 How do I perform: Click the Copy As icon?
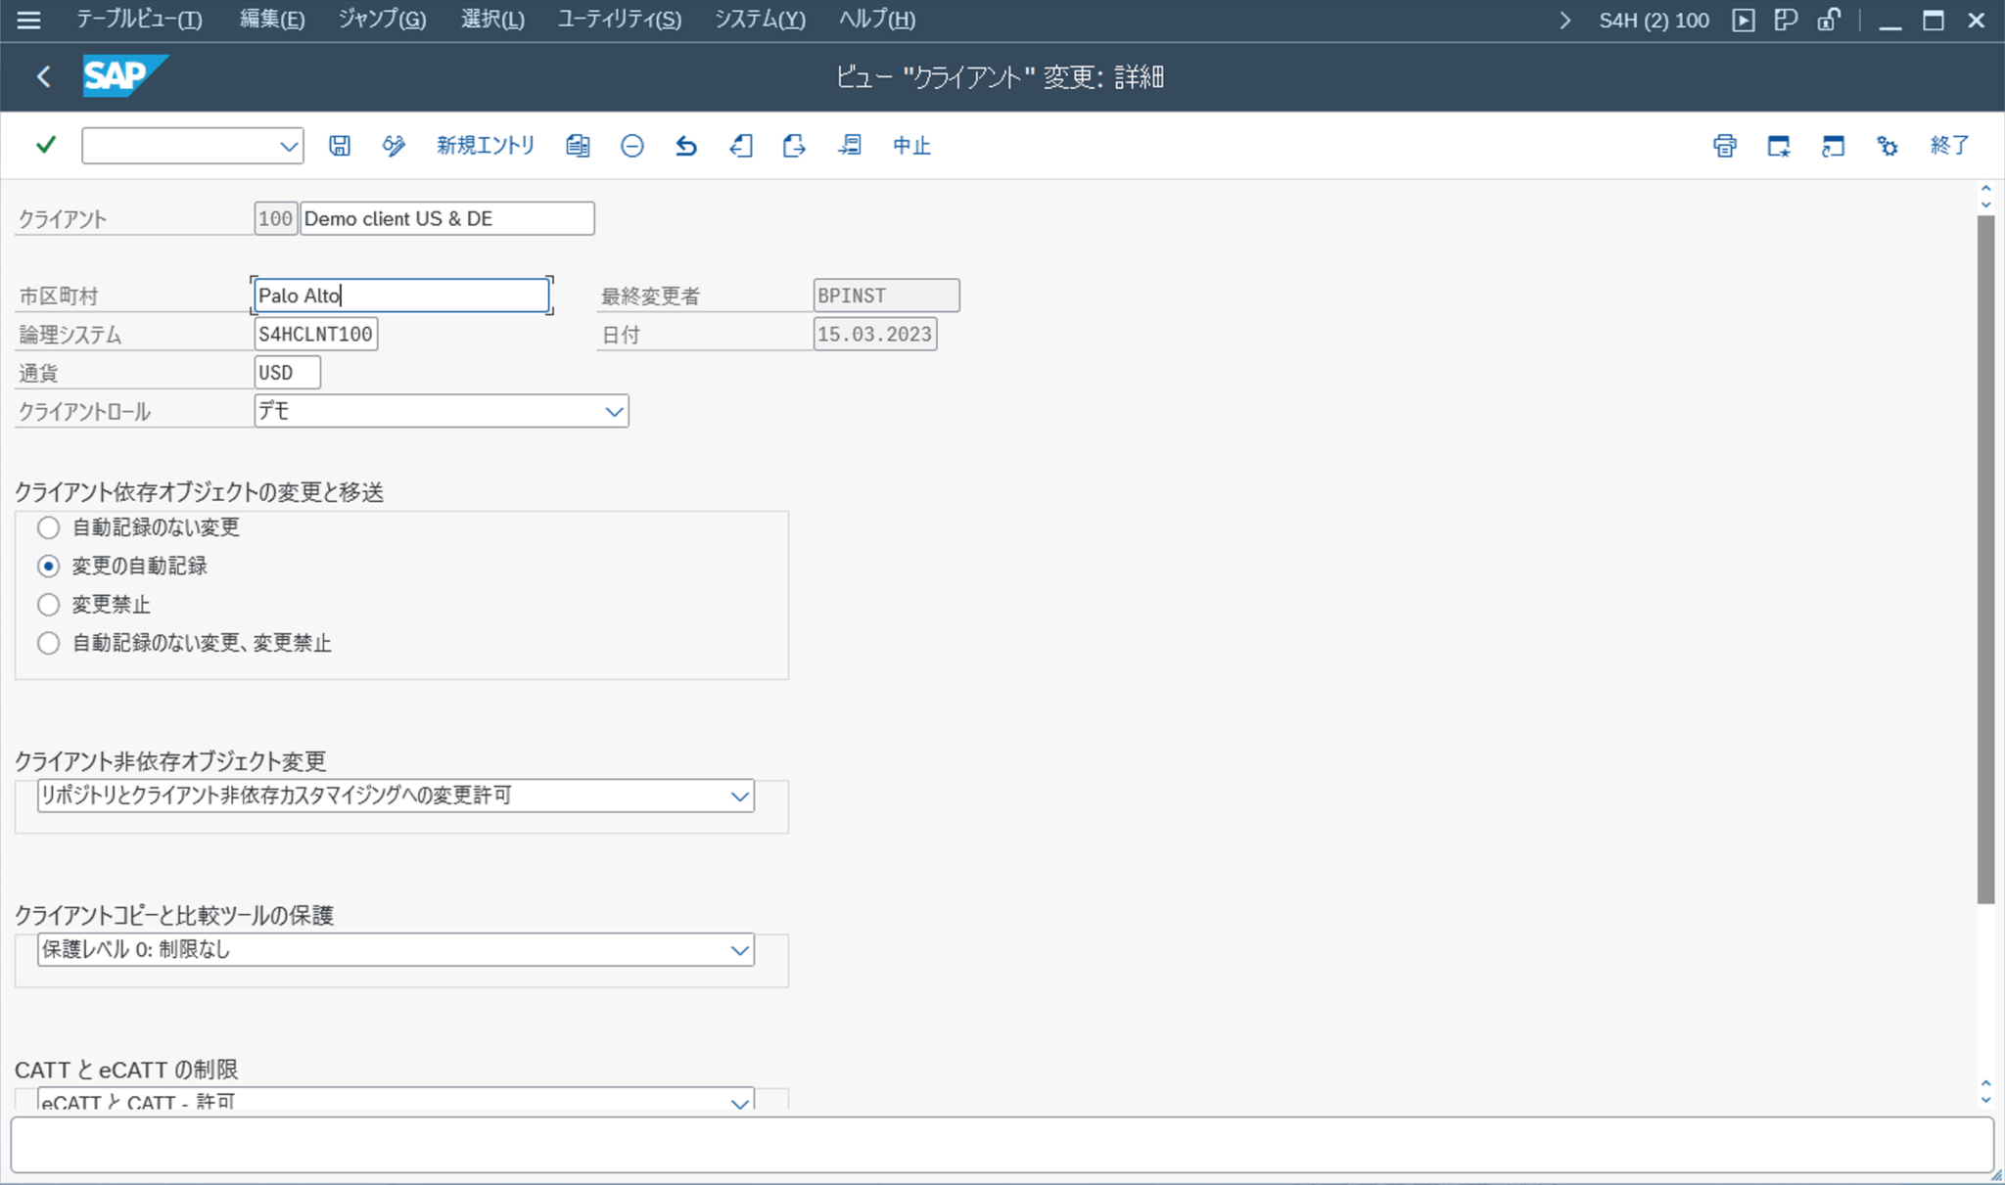click(578, 145)
